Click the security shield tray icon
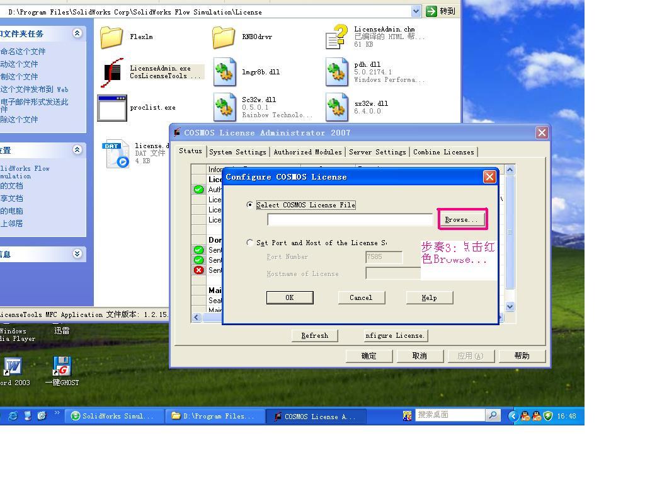Image resolution: width=645 pixels, height=484 pixels. click(548, 416)
